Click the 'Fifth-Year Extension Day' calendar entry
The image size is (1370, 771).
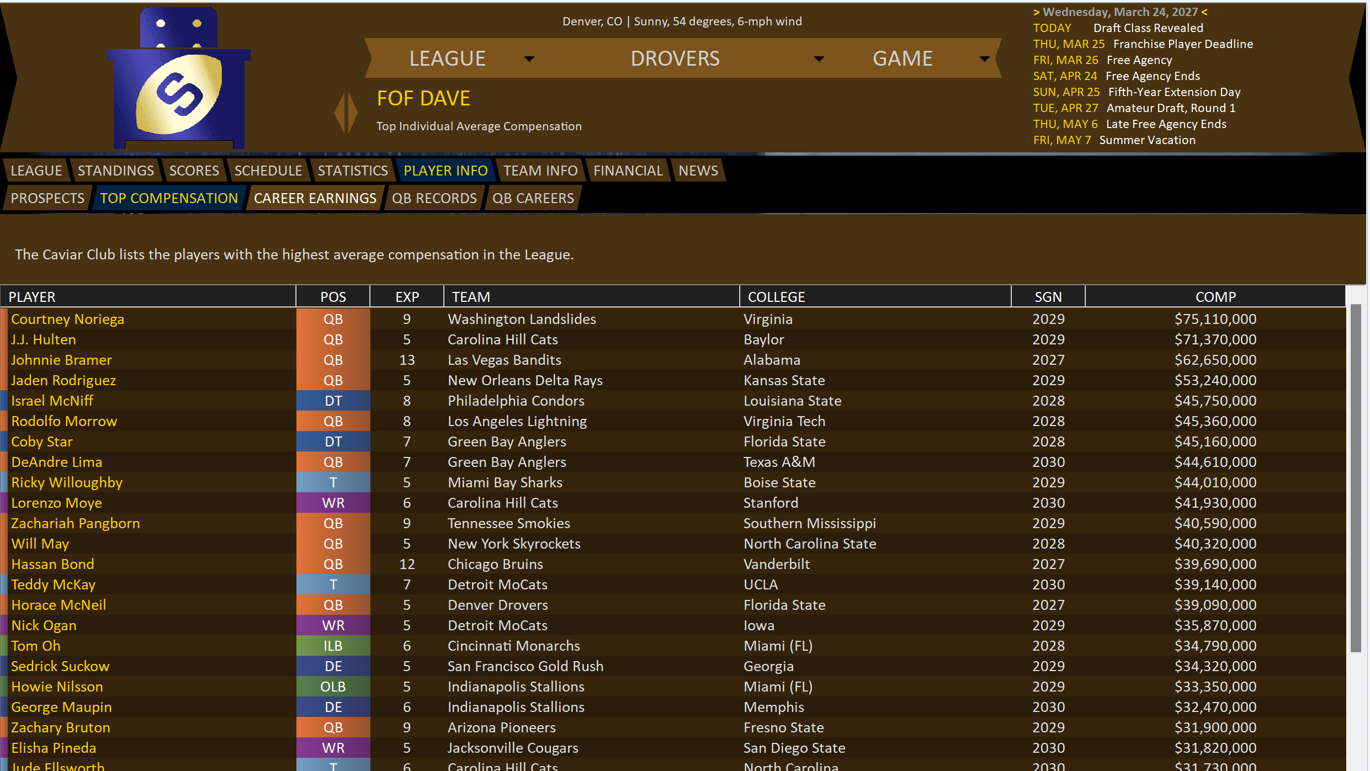pos(1175,92)
